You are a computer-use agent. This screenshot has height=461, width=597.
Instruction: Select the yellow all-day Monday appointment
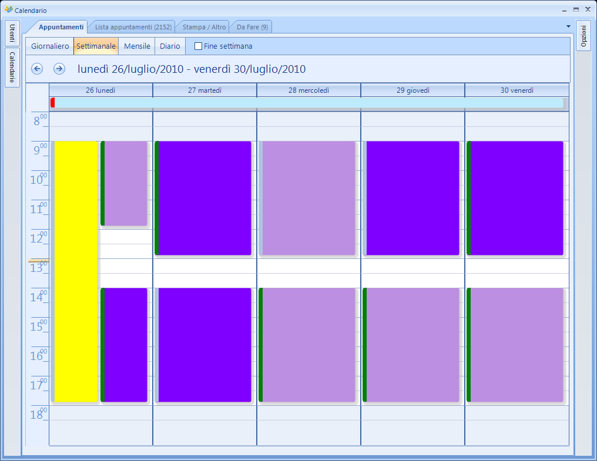point(74,271)
